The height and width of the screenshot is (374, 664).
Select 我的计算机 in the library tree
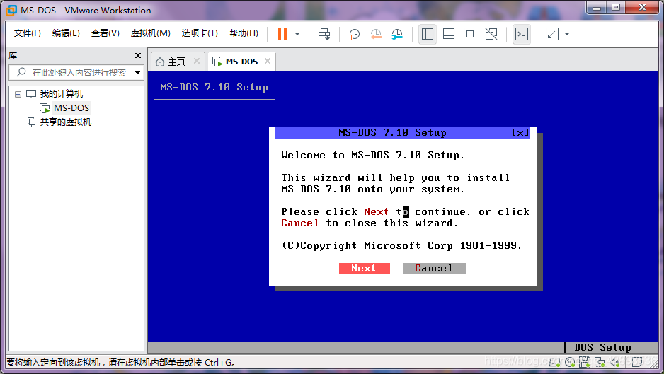pyautogui.click(x=62, y=94)
